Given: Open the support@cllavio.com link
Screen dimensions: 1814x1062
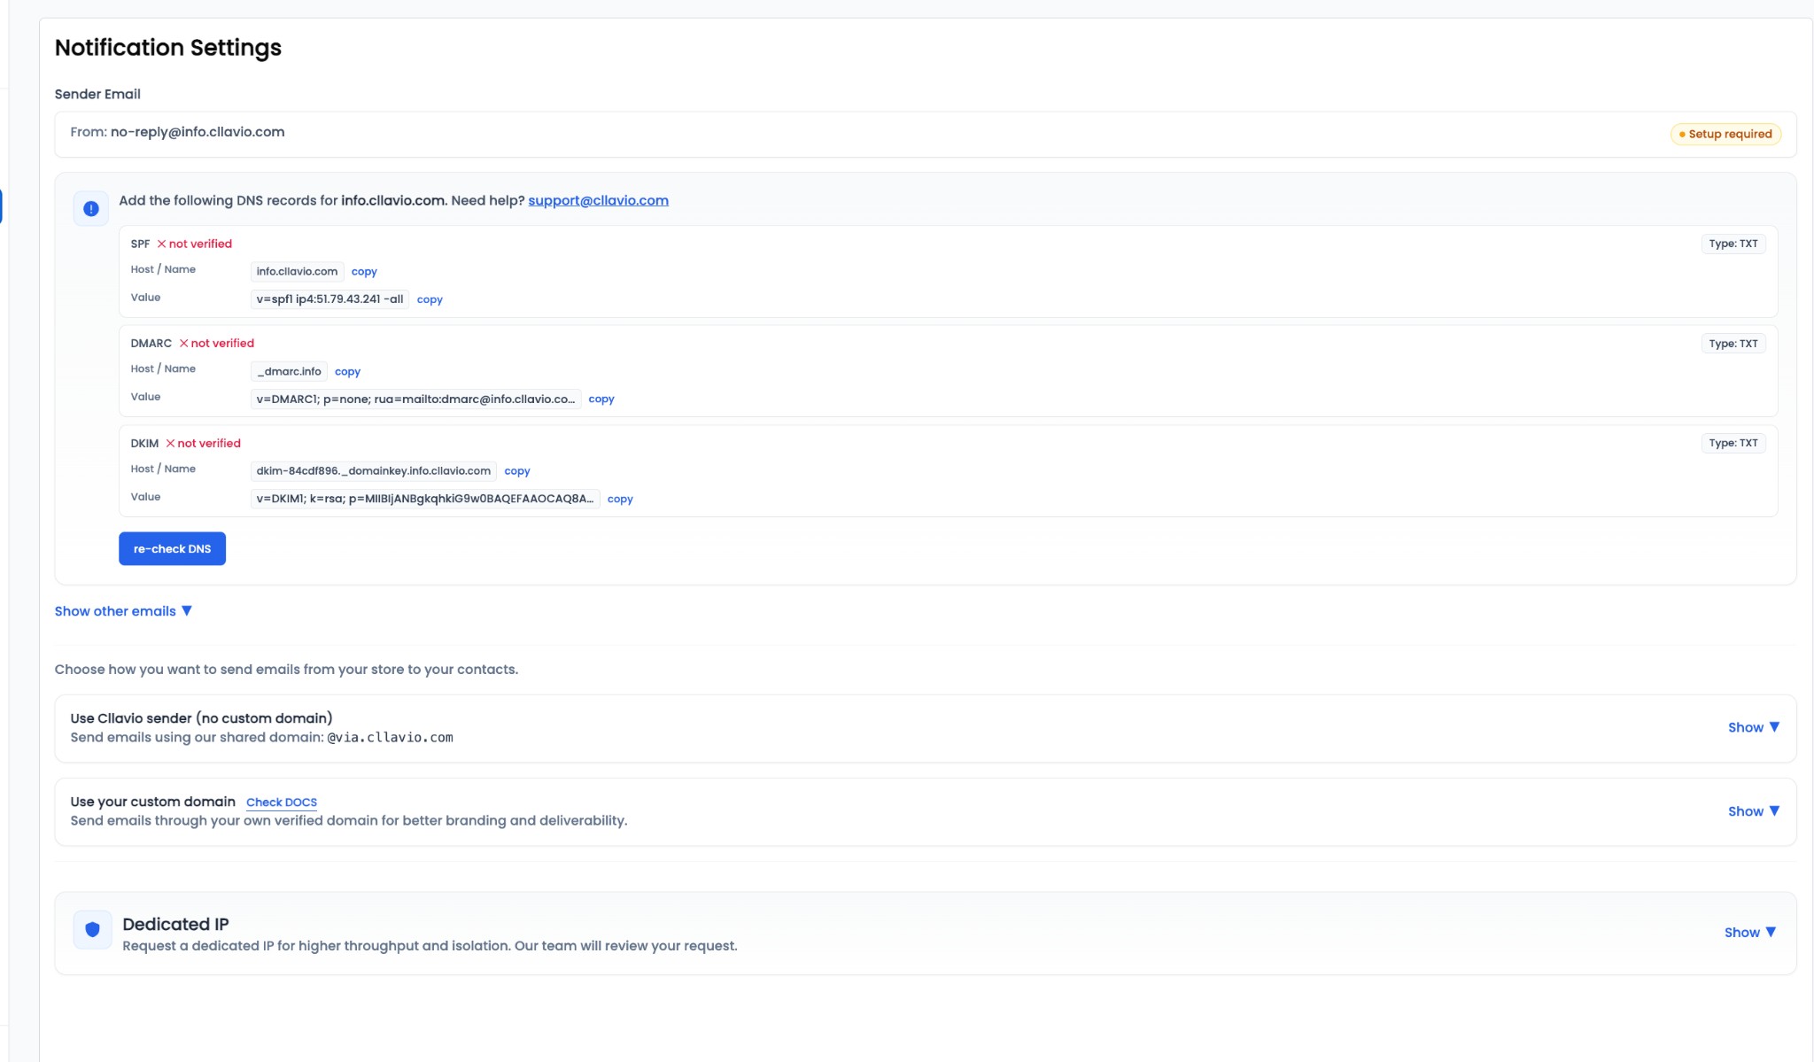Looking at the screenshot, I should 598,200.
